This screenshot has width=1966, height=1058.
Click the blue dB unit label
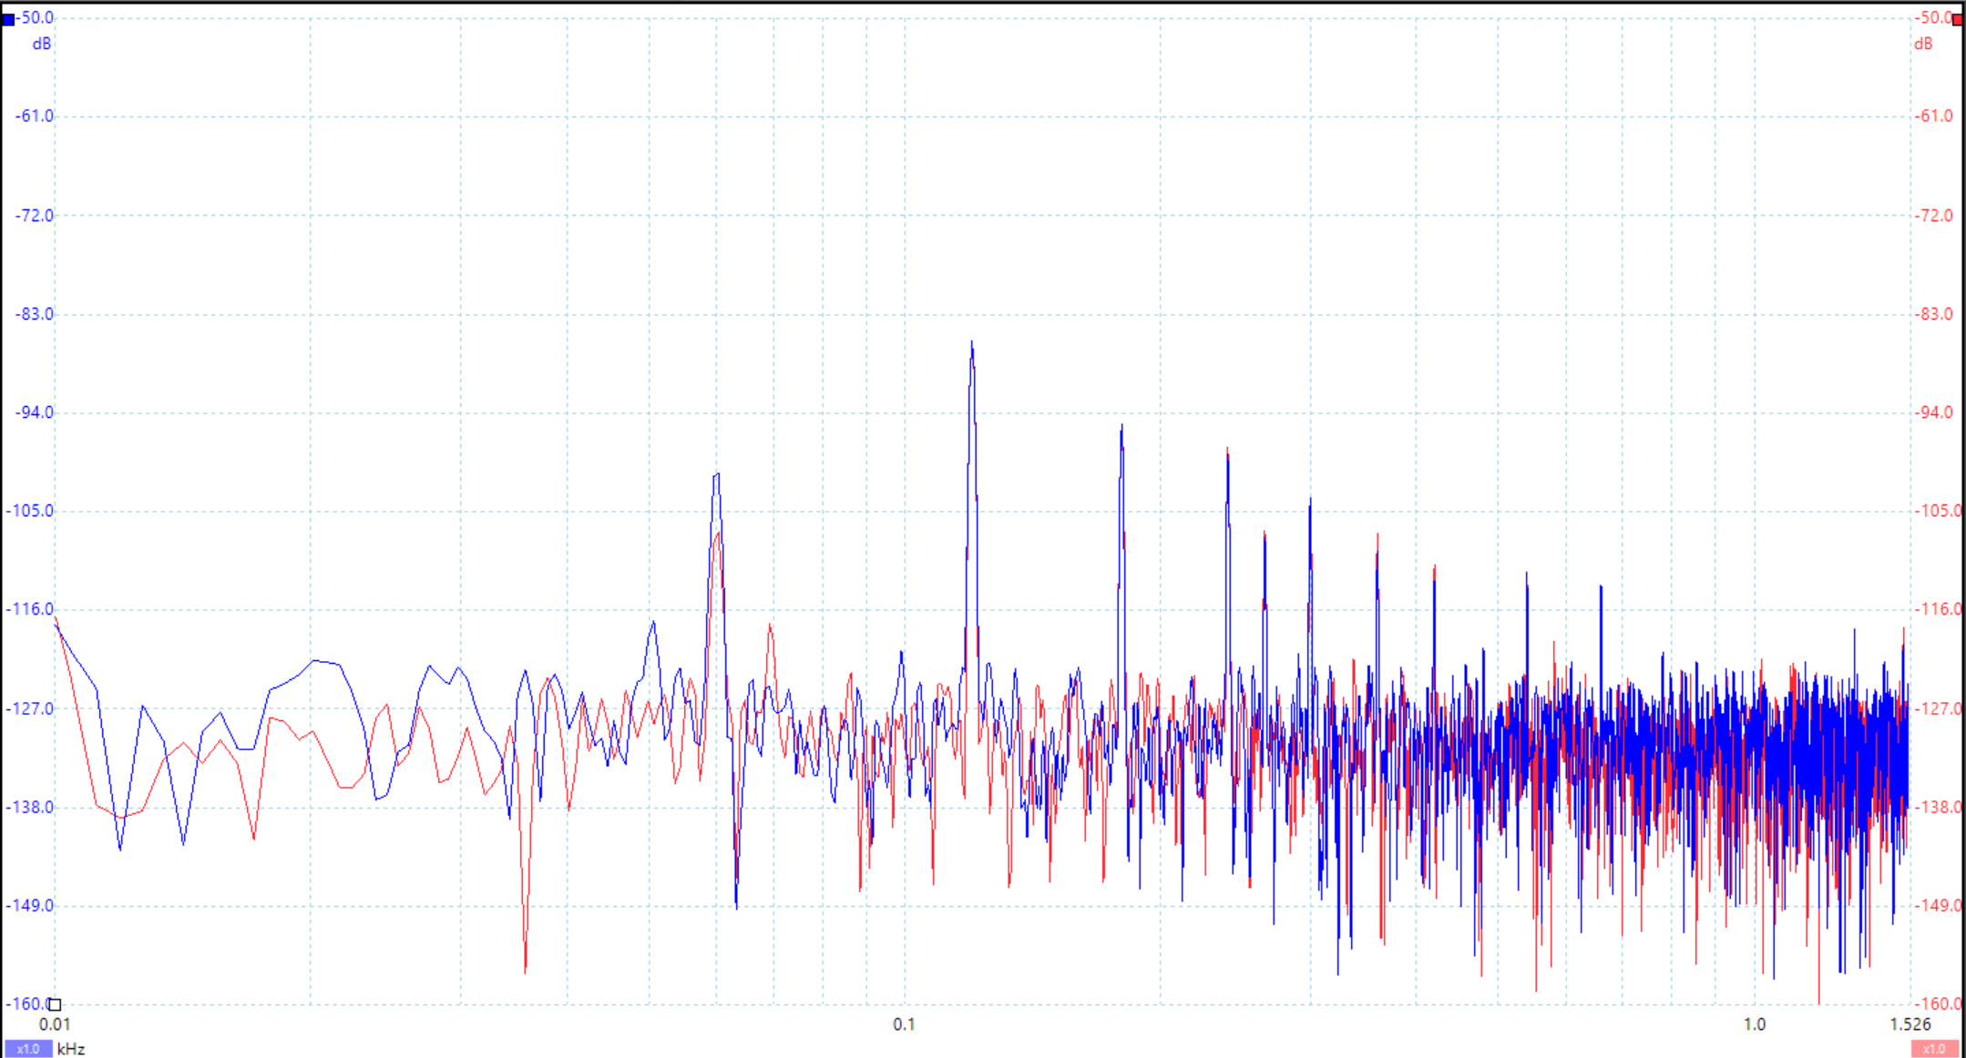click(x=42, y=44)
